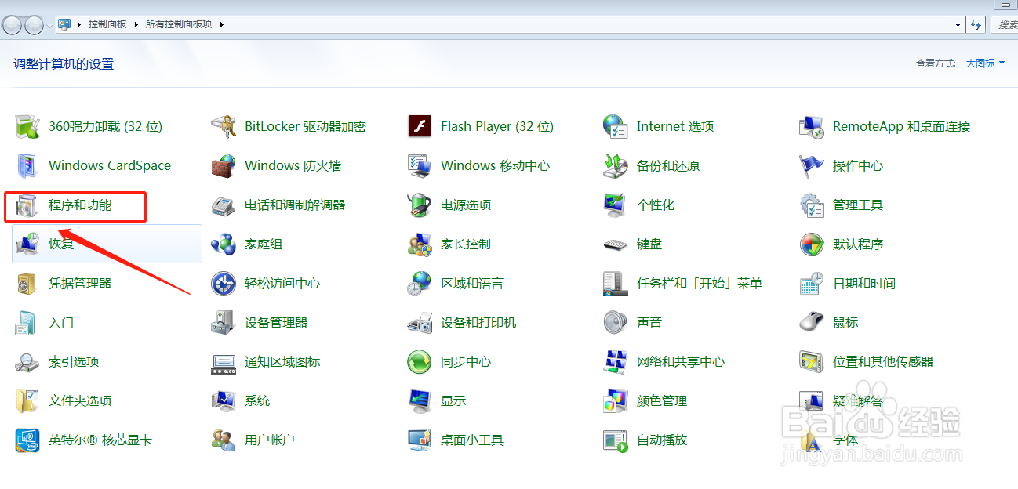Click the 声音 speaker icon
The image size is (1018, 489).
pos(616,322)
